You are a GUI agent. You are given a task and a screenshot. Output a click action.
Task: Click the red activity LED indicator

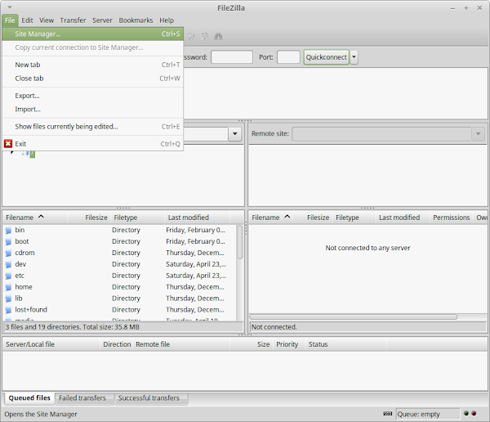click(474, 414)
